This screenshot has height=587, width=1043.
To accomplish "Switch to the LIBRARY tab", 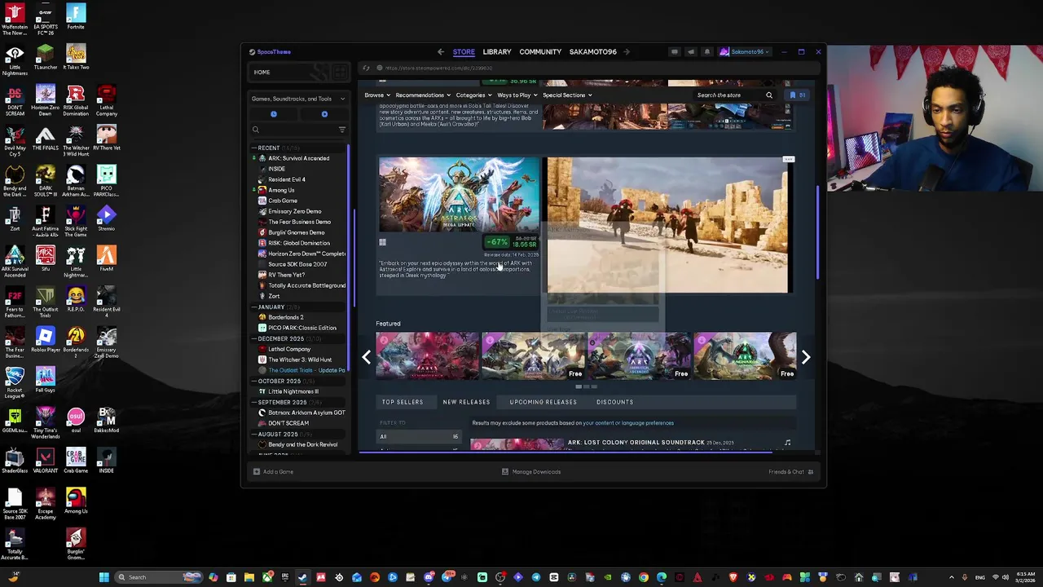I will 497,51.
